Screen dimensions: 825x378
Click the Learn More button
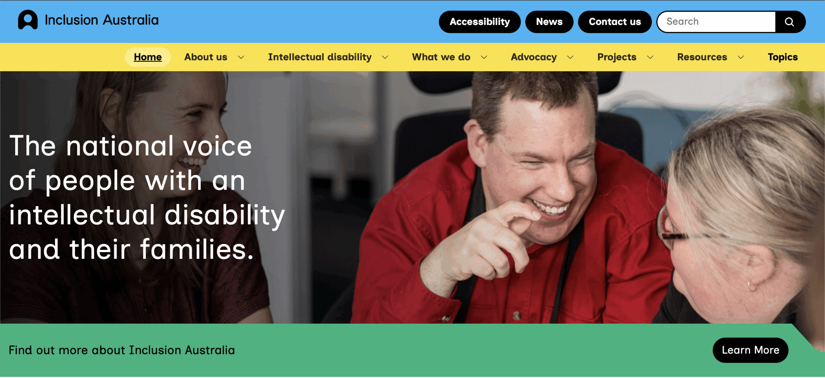point(751,350)
